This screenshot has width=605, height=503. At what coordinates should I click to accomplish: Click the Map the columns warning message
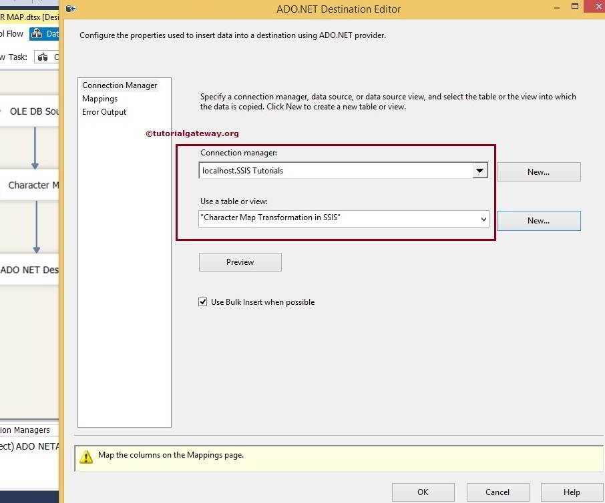(x=171, y=455)
